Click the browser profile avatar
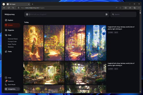This screenshot has width=143, height=95. (4, 4)
